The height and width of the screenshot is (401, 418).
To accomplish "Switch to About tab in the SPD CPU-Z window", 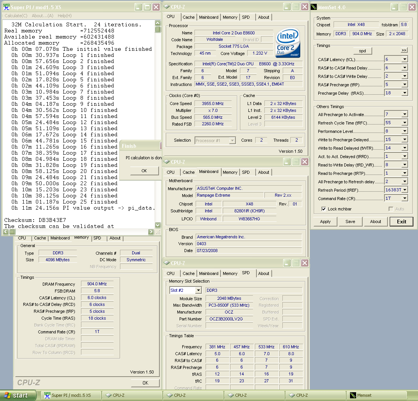I will [263, 273].
